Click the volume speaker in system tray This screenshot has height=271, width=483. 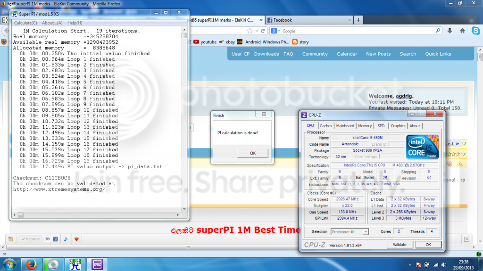click(x=444, y=265)
